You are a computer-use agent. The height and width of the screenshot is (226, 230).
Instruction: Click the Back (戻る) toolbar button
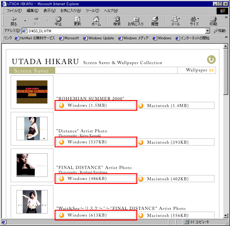click(14, 21)
